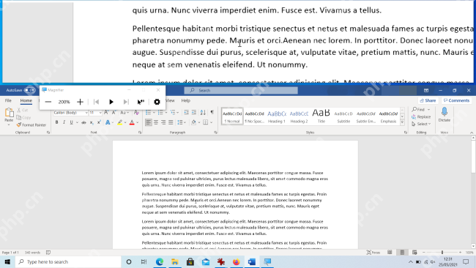476x268 pixels.
Task: Apply yellow Text Highlight Color
Action: (x=120, y=122)
